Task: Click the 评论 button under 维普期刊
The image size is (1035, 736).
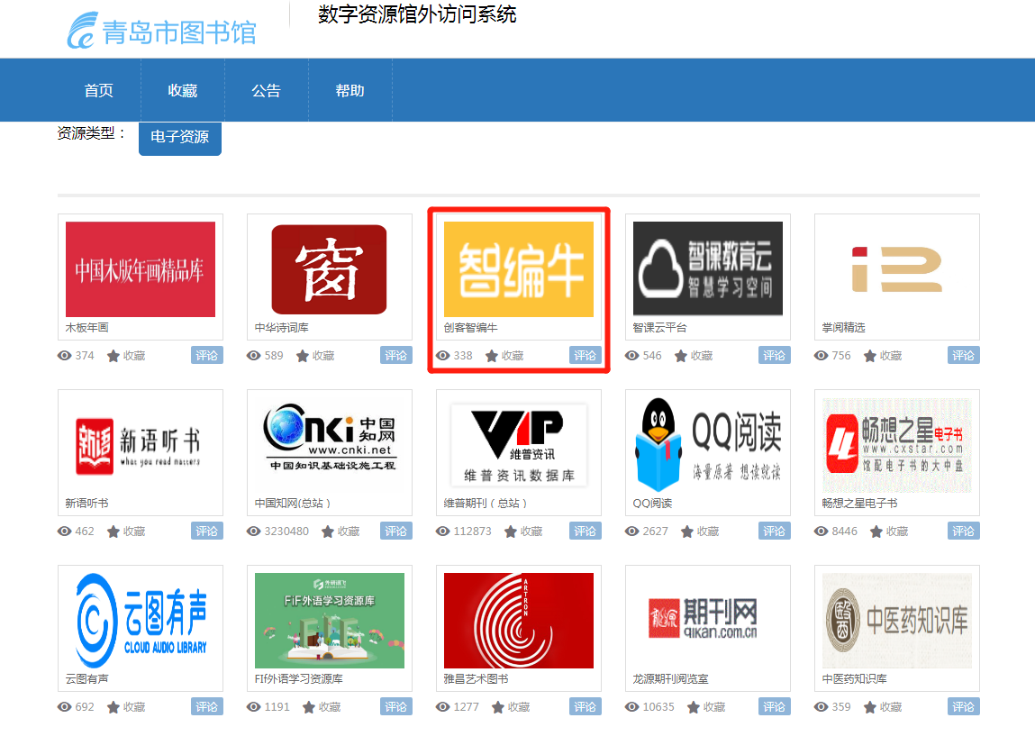Action: coord(586,531)
